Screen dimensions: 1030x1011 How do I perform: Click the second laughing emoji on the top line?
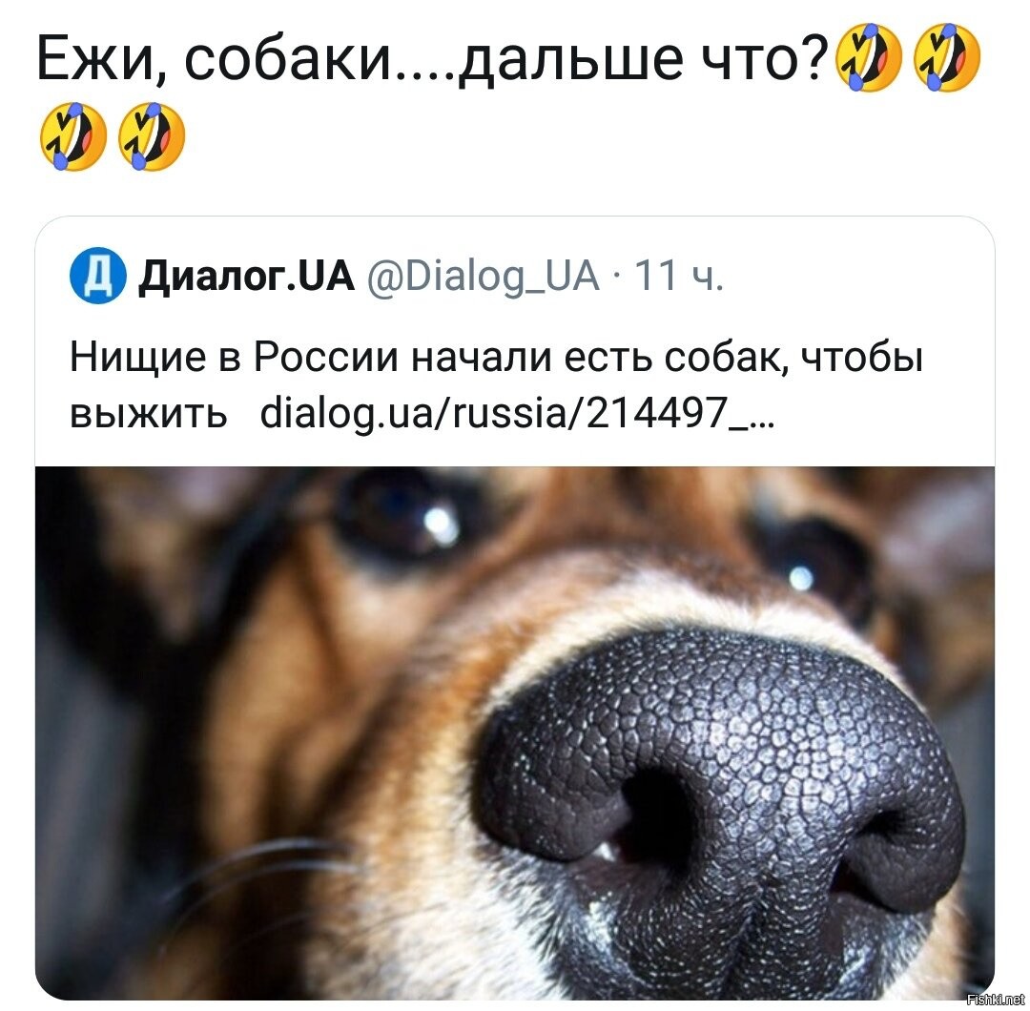(x=947, y=57)
